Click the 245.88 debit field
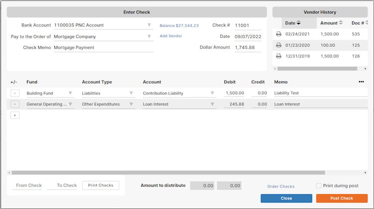The width and height of the screenshot is (374, 209). tap(234, 104)
